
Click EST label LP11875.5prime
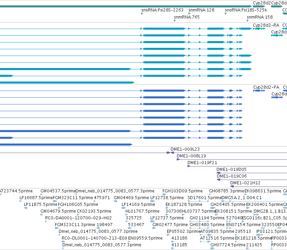(x=40, y=205)
